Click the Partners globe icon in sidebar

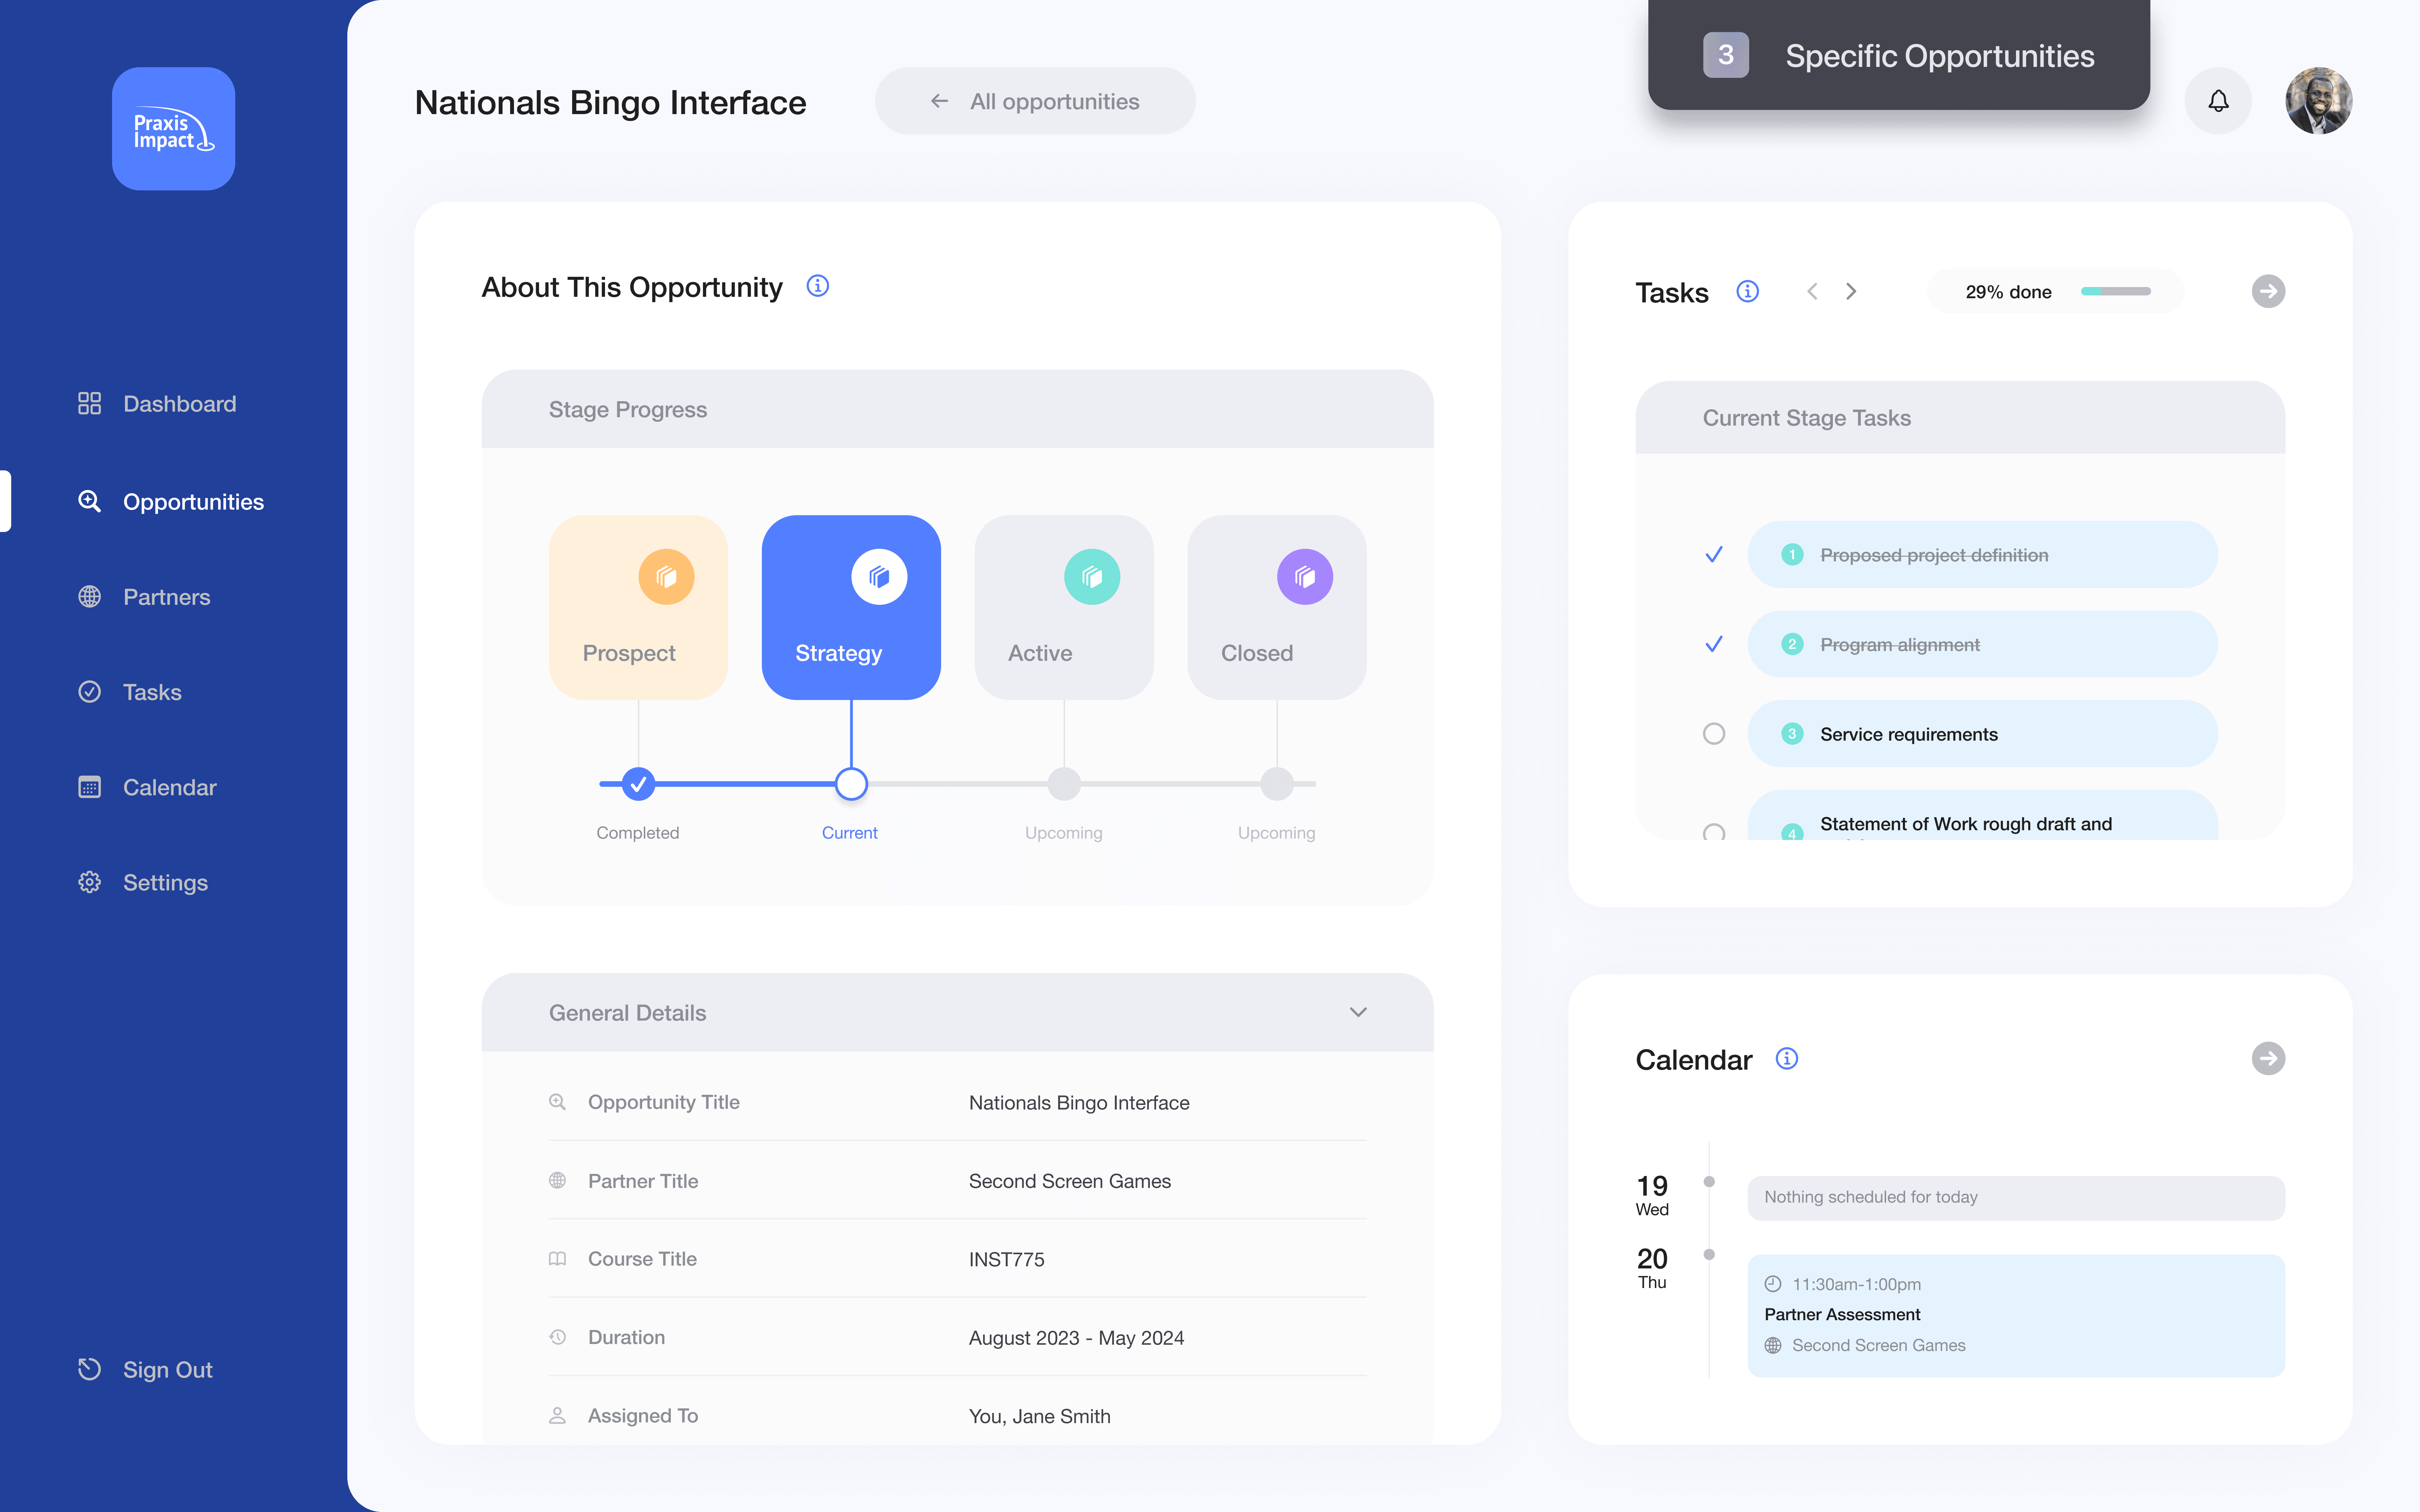[x=90, y=597]
